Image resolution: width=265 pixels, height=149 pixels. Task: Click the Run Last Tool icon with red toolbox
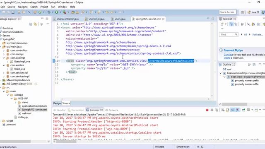(65, 12)
